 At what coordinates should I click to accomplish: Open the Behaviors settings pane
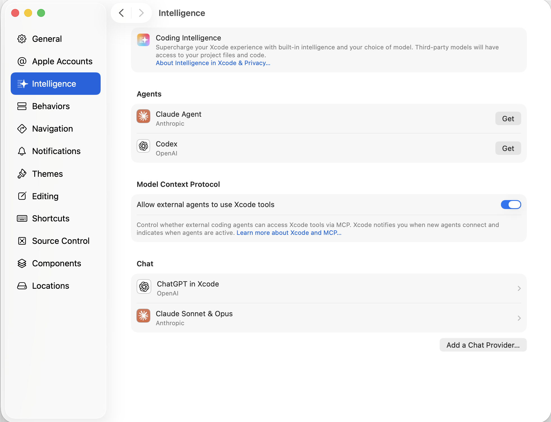coord(51,106)
